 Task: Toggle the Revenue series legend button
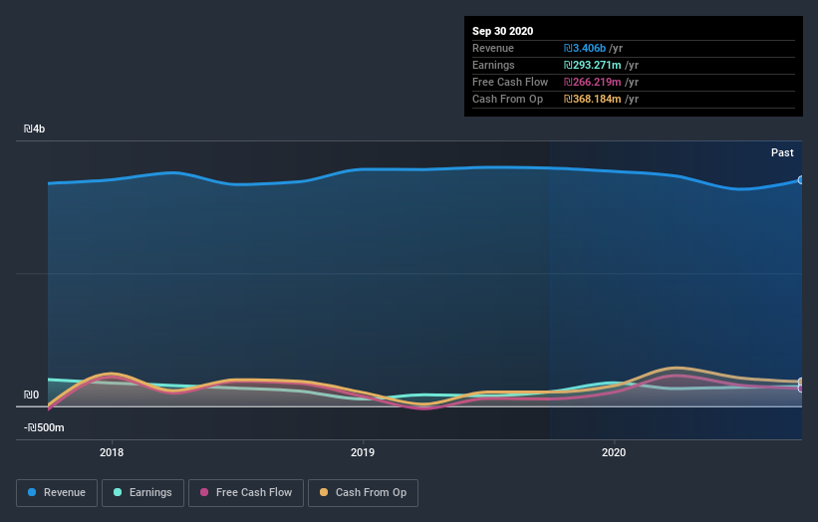pyautogui.click(x=57, y=493)
